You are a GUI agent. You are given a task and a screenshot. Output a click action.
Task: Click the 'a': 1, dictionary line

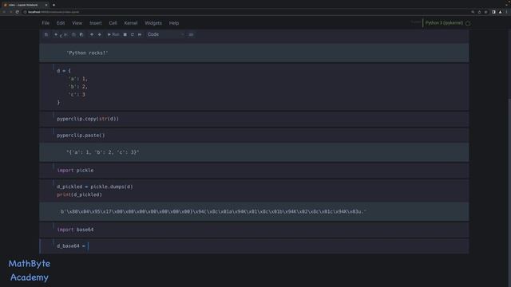78,79
